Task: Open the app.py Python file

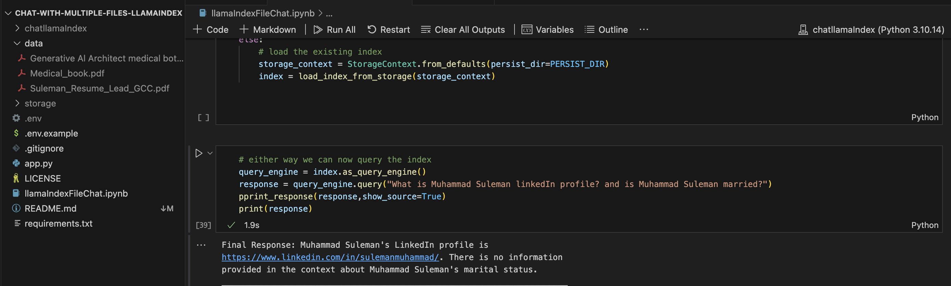Action: pos(38,163)
